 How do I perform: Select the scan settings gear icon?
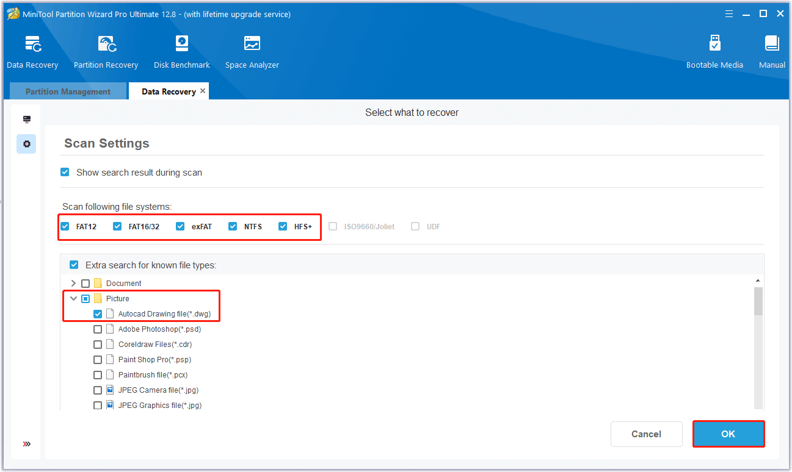26,145
